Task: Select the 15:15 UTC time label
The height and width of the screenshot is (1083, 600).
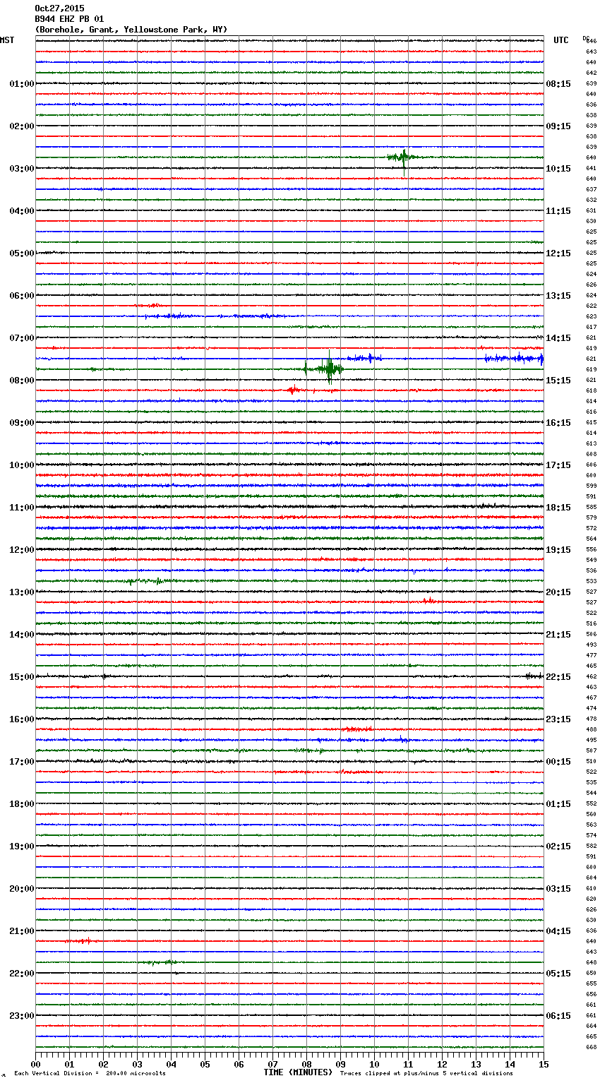Action: pyautogui.click(x=558, y=381)
